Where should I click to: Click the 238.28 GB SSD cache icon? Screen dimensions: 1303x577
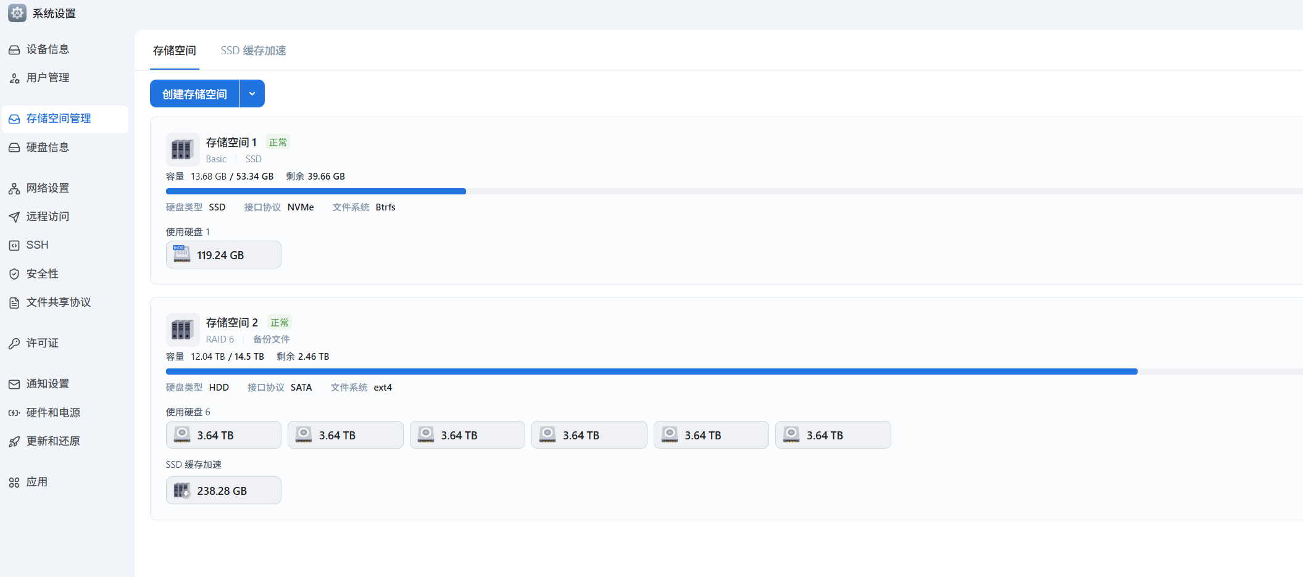click(x=181, y=491)
